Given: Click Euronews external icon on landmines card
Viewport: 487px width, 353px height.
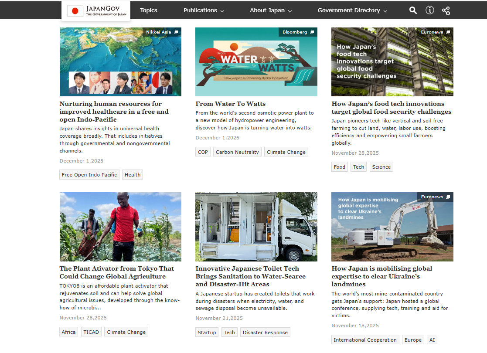Looking at the screenshot, I should pyautogui.click(x=448, y=197).
